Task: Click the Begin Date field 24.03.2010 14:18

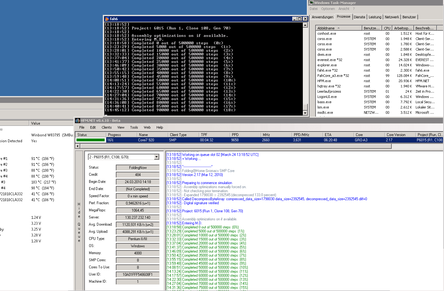Action: point(138,182)
